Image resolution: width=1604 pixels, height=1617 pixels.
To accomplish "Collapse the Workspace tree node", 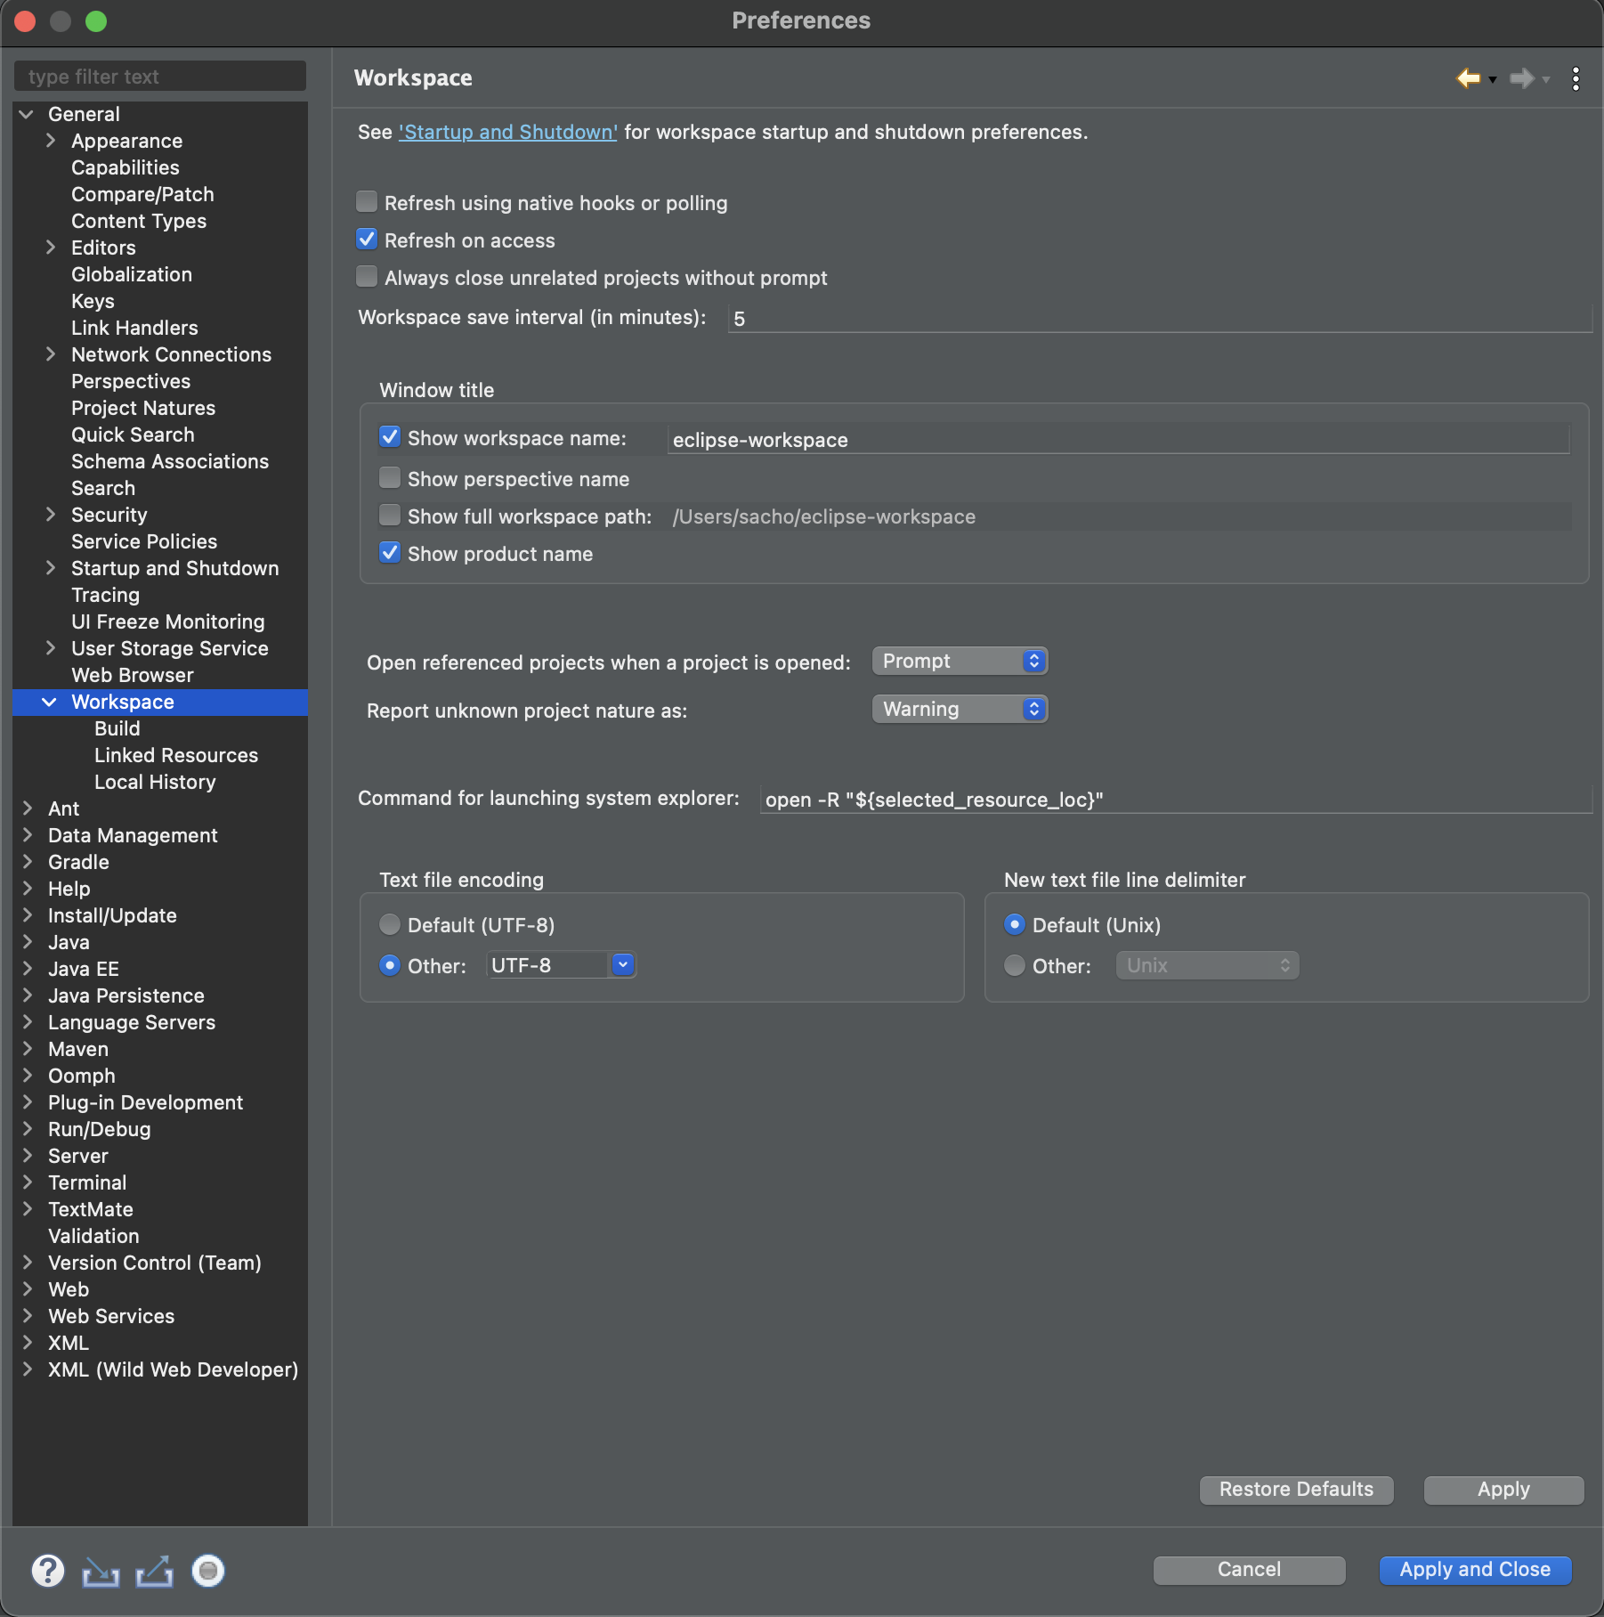I will click(50, 702).
